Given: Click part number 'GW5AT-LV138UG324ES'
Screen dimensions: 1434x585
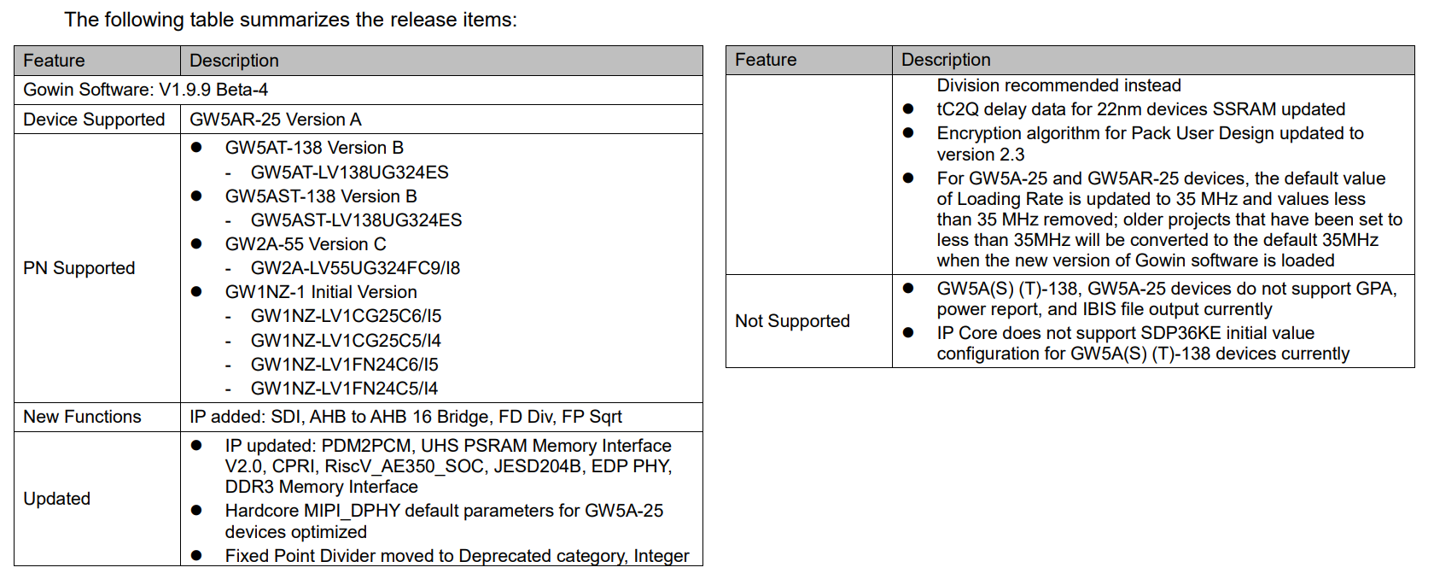Looking at the screenshot, I should click(349, 173).
